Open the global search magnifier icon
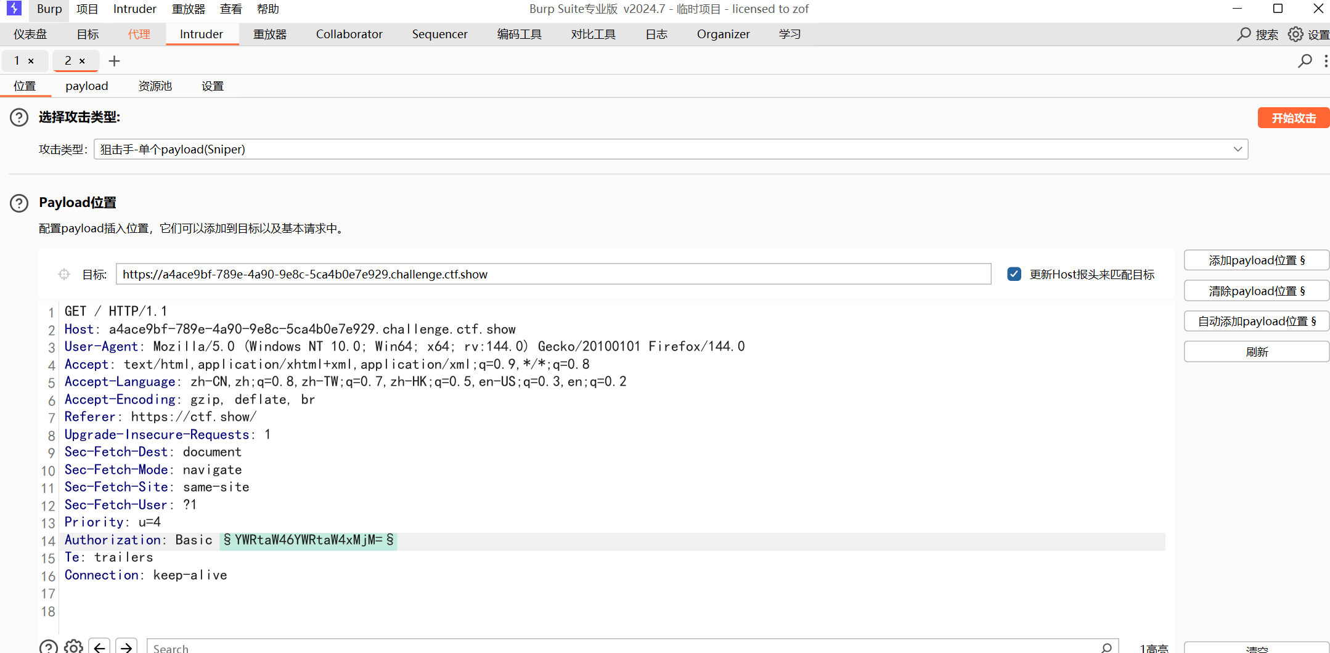Viewport: 1330px width, 653px height. (x=1244, y=34)
